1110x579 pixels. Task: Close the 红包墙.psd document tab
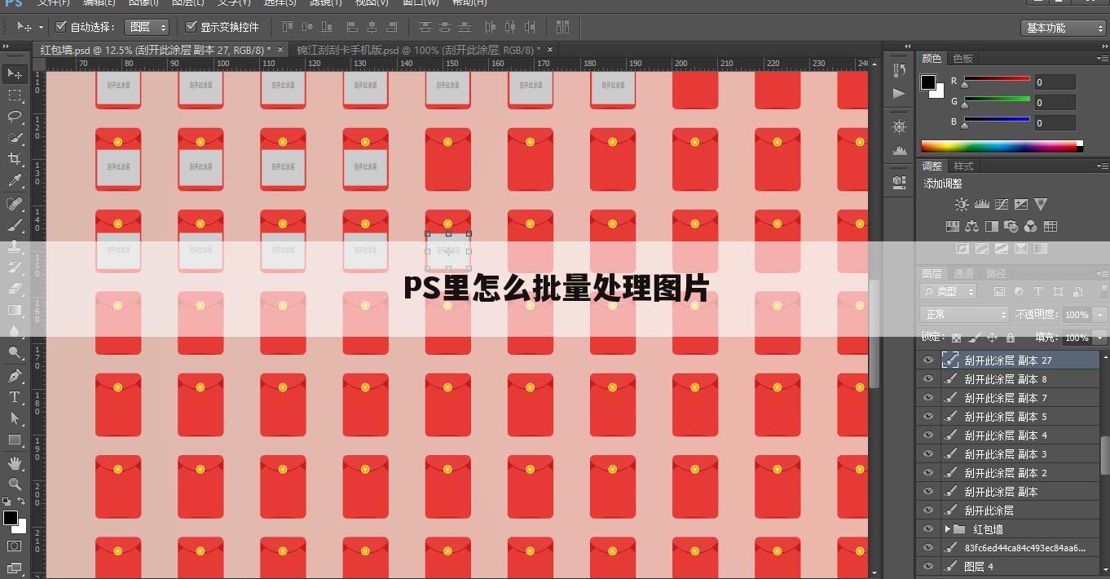tap(281, 50)
